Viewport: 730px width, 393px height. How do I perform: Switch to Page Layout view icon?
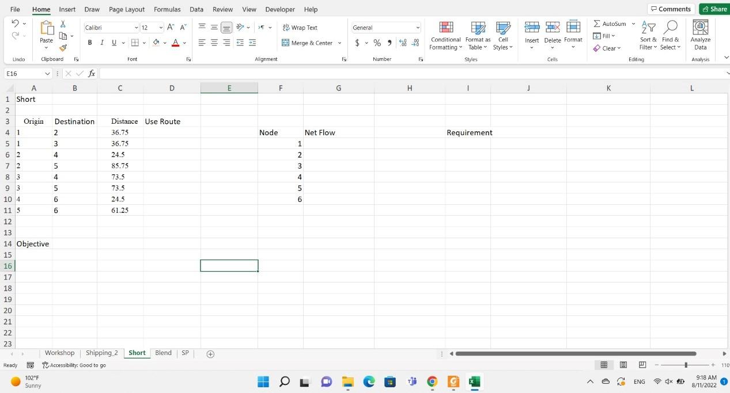pyautogui.click(x=623, y=365)
